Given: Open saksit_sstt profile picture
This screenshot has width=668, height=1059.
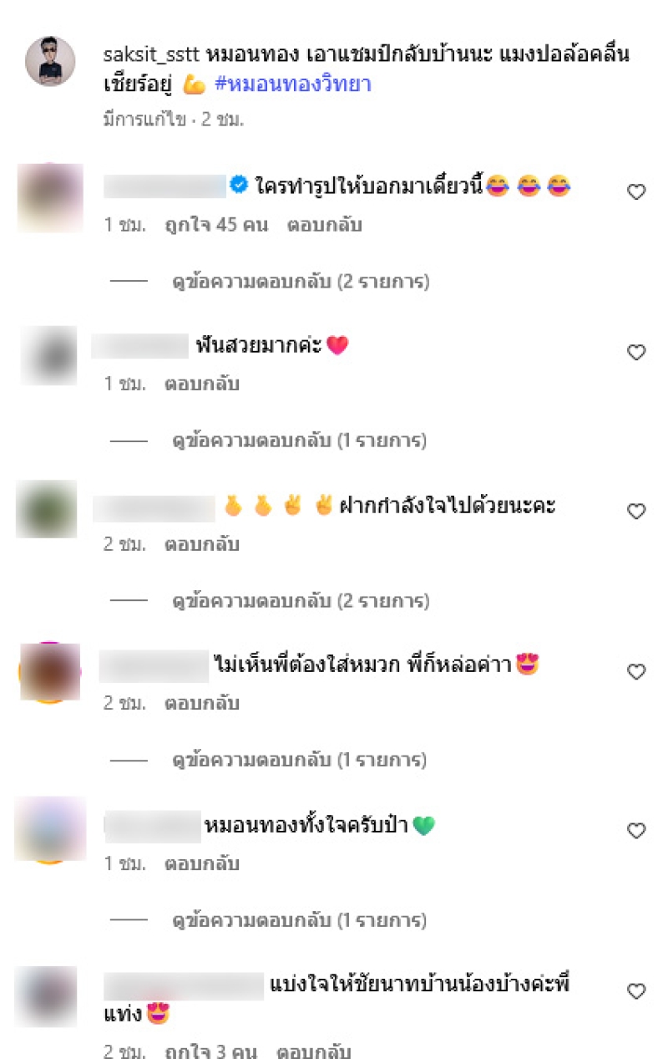Looking at the screenshot, I should click(x=50, y=61).
